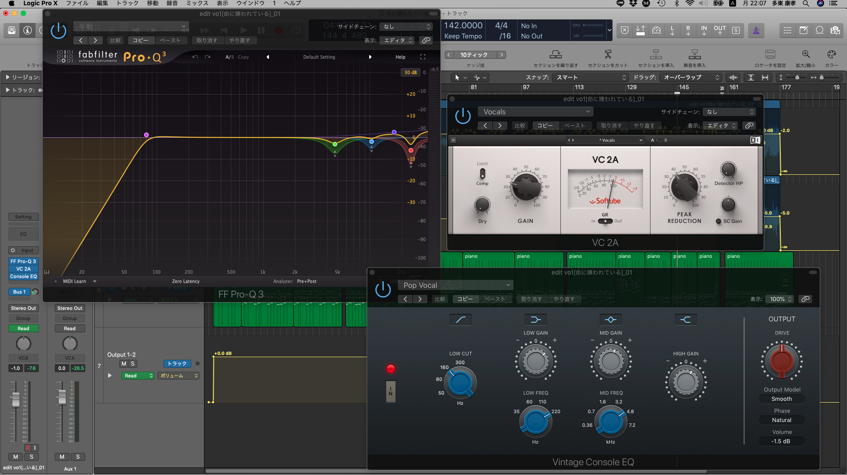Click the volume fader of vocal channel strip
The height and width of the screenshot is (475, 847).
pyautogui.click(x=15, y=399)
